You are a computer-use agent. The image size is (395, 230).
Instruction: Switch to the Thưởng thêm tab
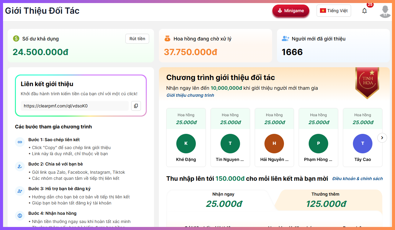[325, 200]
